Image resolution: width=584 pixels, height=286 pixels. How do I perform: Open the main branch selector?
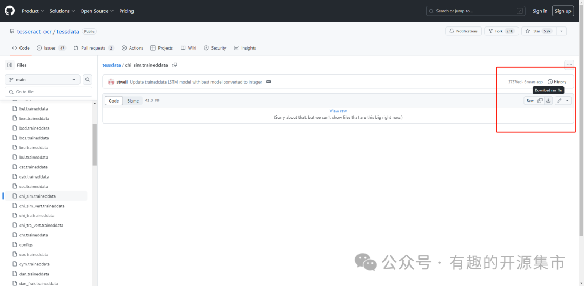click(x=43, y=79)
